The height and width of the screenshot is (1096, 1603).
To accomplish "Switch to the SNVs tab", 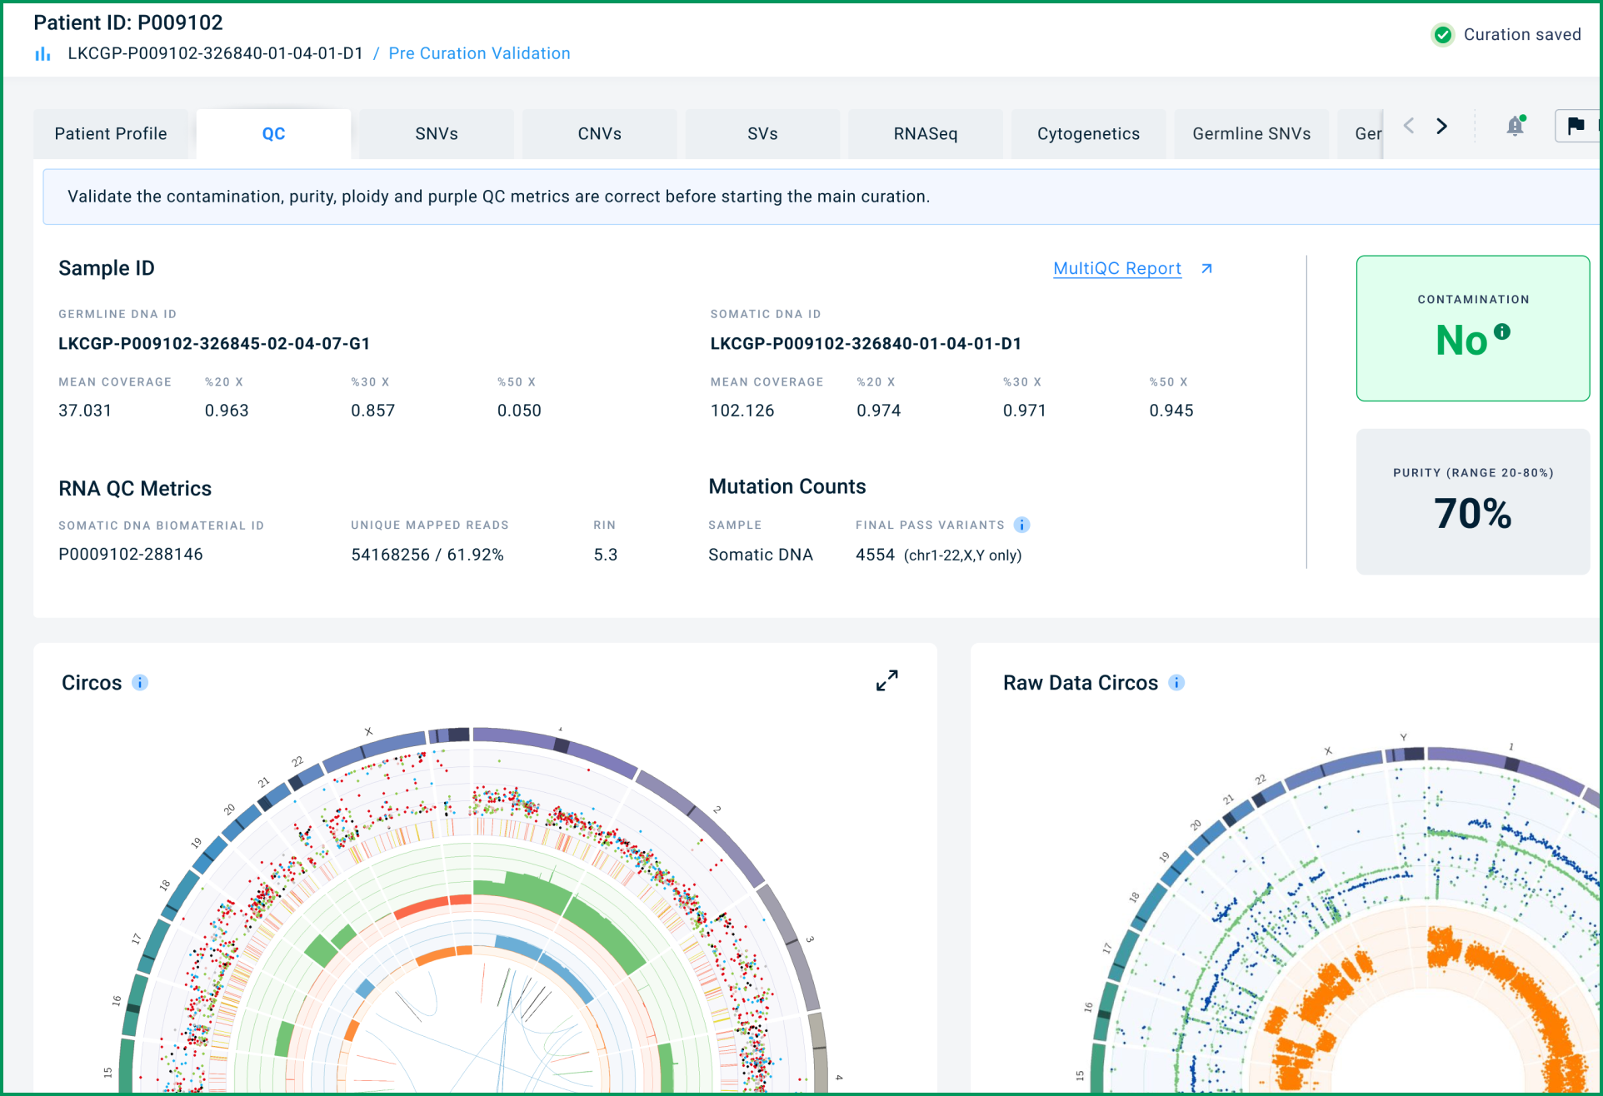I will coord(437,134).
